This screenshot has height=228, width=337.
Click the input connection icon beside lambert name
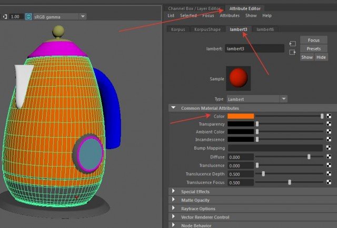292,43
